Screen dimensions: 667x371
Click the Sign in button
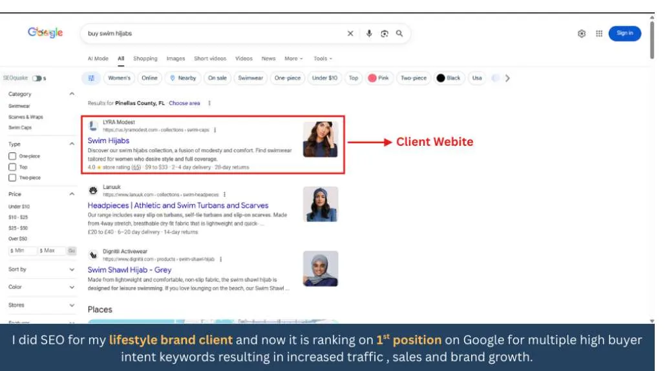[x=624, y=33]
